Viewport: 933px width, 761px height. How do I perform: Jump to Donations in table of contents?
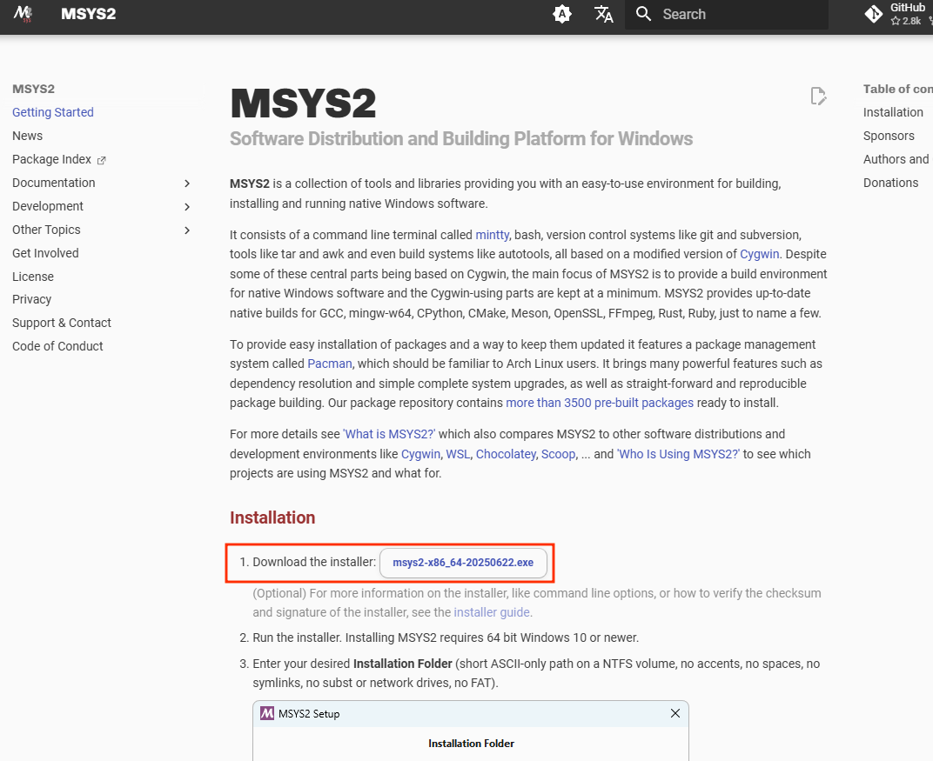(890, 183)
